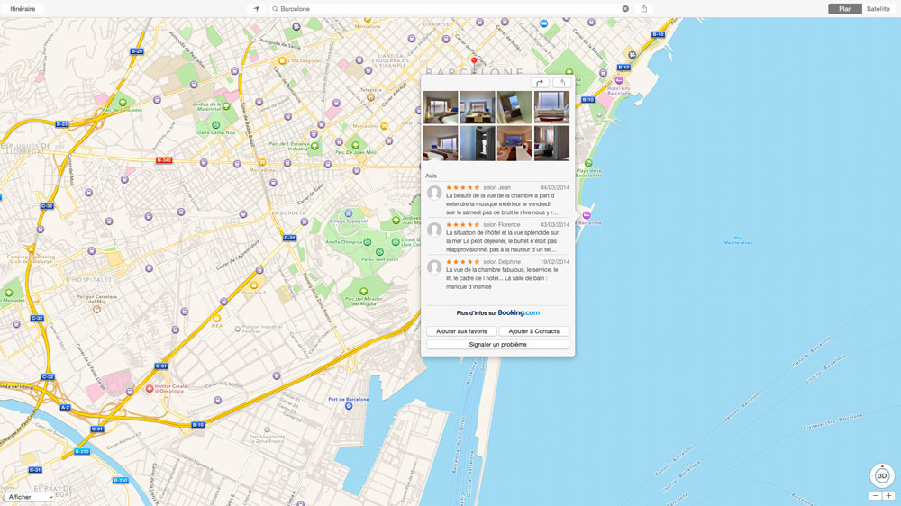Zoom in with the plus button
901x506 pixels.
(x=889, y=496)
